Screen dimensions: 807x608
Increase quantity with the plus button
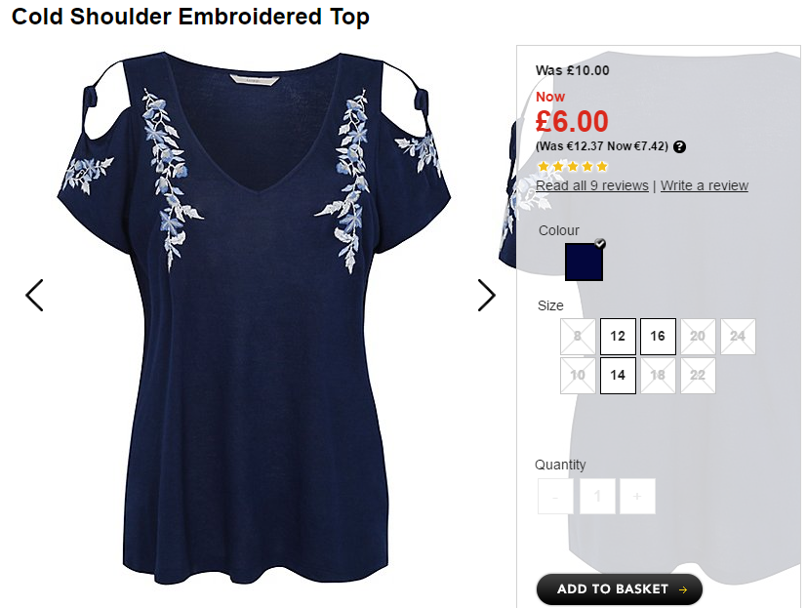637,497
